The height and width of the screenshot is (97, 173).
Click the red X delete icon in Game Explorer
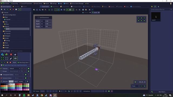pos(13,10)
